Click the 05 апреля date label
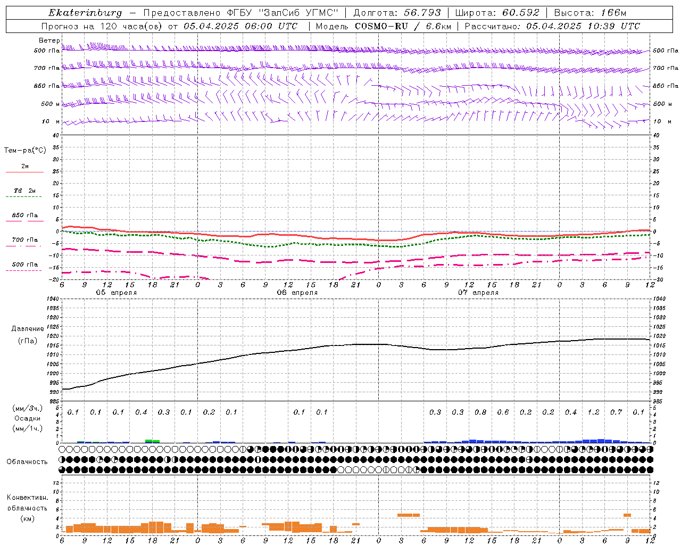 [116, 293]
